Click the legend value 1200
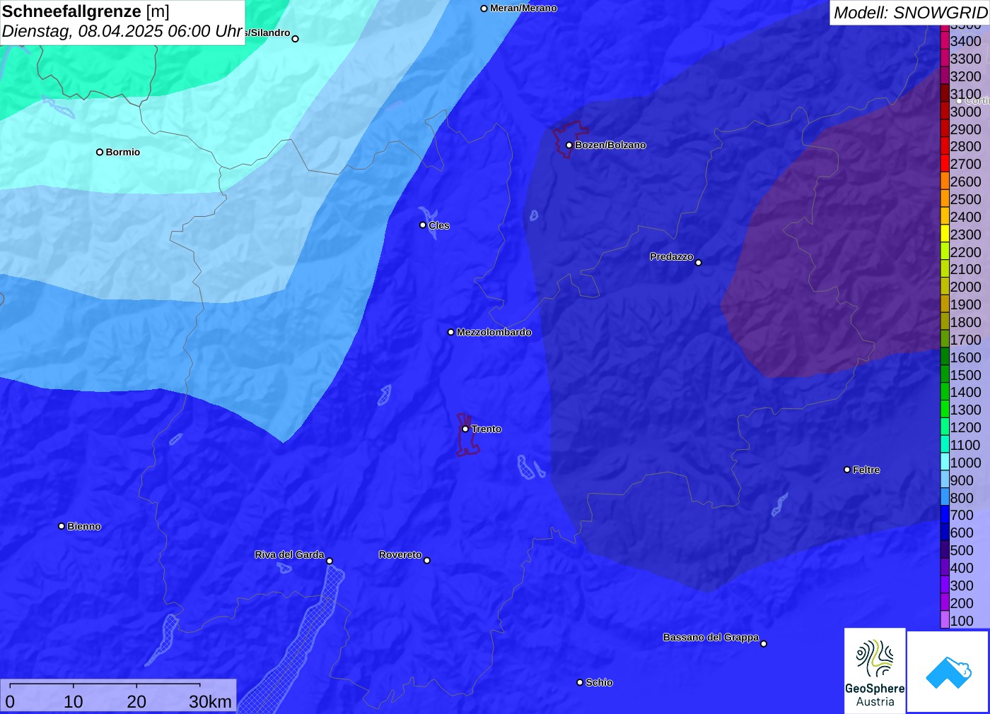This screenshot has width=990, height=714. click(x=966, y=427)
